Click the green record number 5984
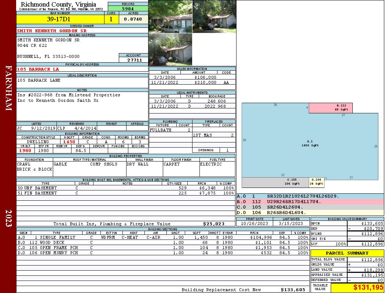Screen dimensions: 385x293 click(x=128, y=9)
